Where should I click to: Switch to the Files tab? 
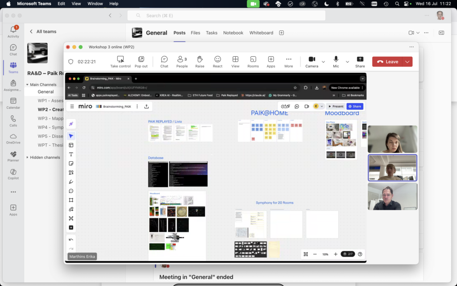[195, 33]
